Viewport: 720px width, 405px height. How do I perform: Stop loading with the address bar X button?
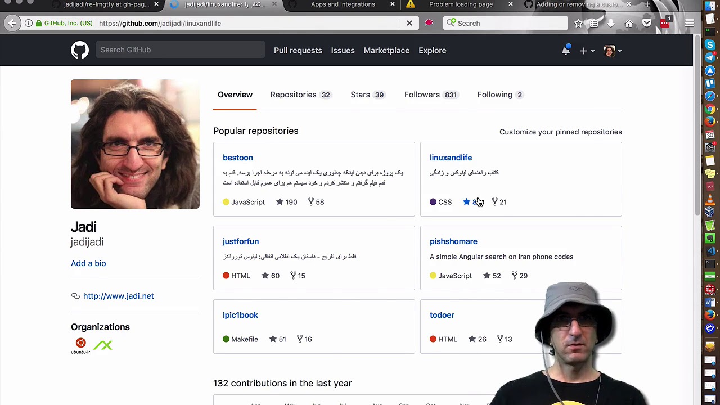409,23
